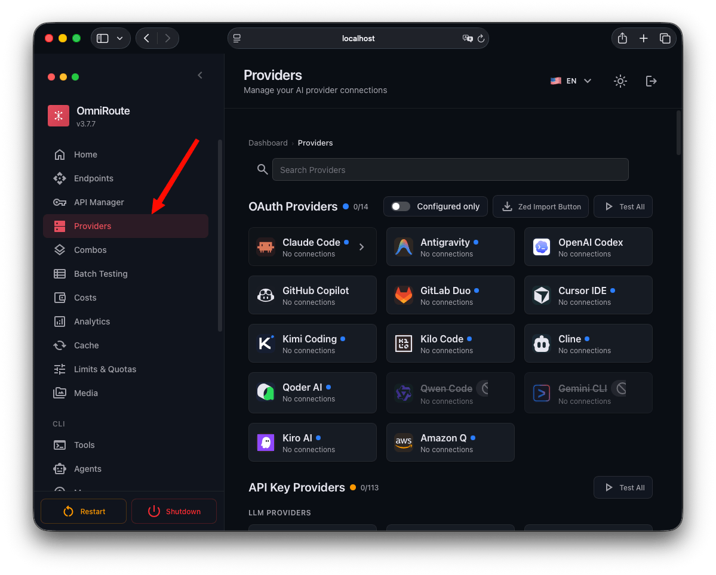Open the Kilo Code provider card

(x=450, y=344)
